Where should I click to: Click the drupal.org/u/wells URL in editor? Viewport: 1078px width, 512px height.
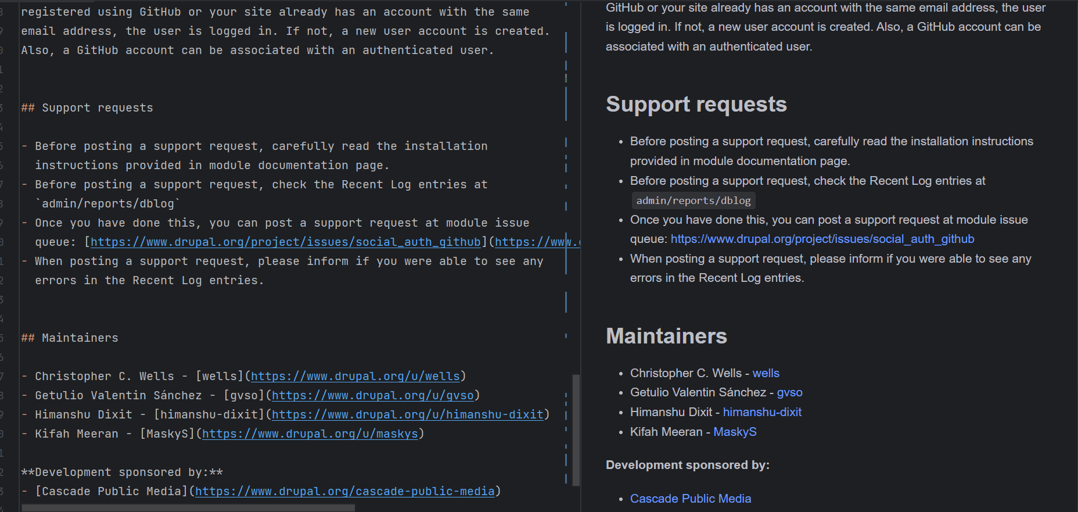tap(355, 376)
